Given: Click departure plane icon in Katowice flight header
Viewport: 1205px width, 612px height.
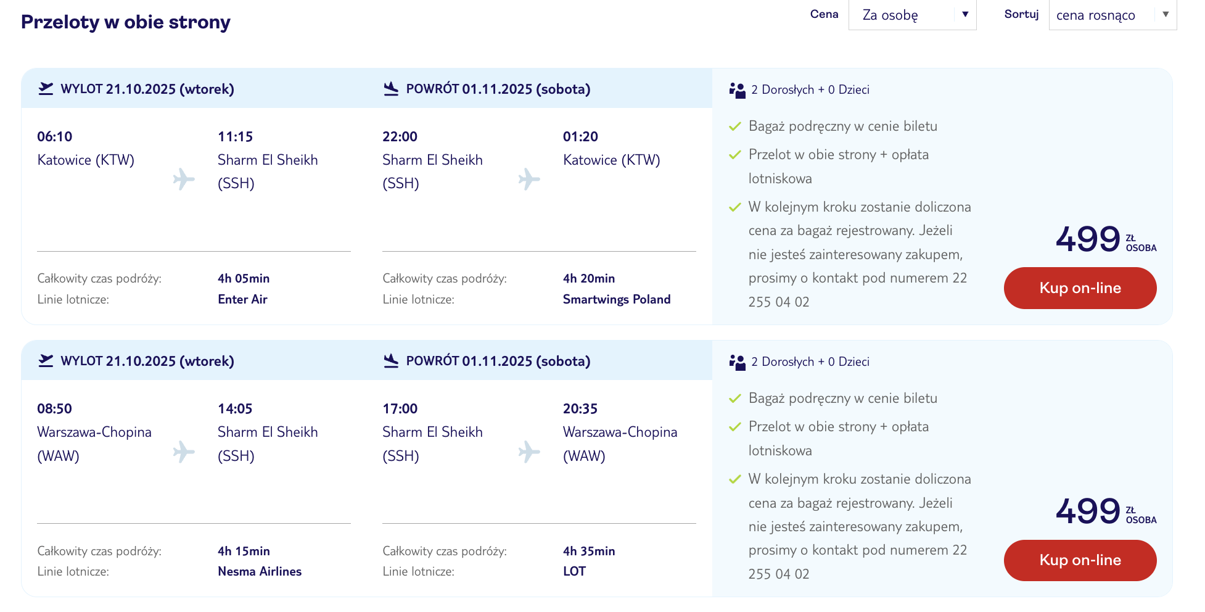Looking at the screenshot, I should click(x=46, y=89).
